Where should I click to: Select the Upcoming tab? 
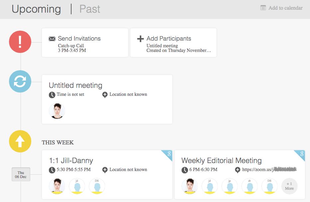click(x=36, y=9)
